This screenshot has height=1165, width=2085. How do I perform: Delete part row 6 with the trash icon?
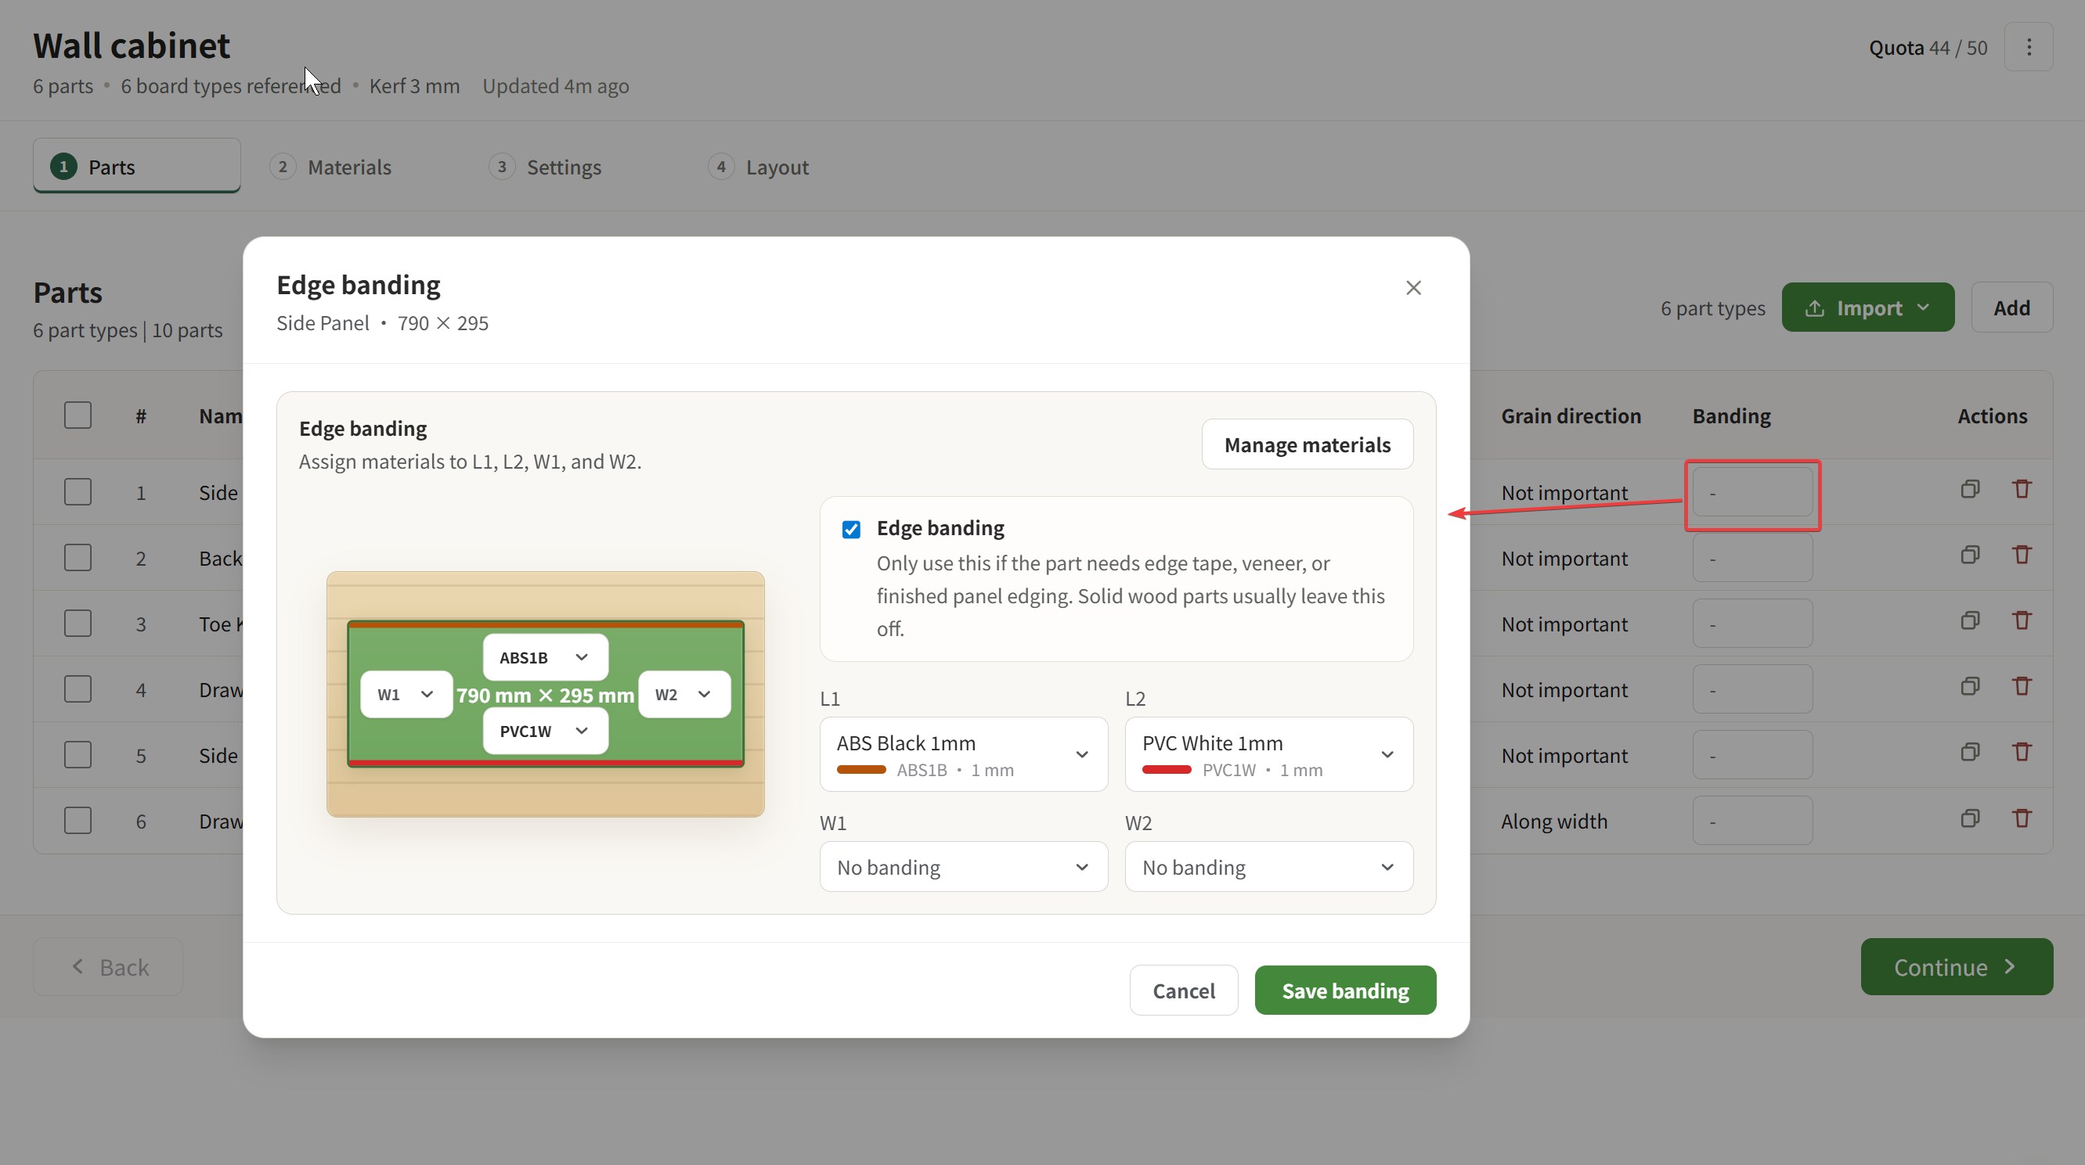(2022, 818)
